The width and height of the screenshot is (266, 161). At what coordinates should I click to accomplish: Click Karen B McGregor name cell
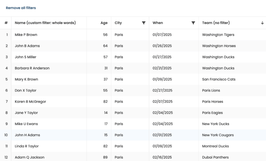pos(30,101)
